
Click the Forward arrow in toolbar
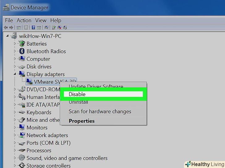click(x=11, y=27)
